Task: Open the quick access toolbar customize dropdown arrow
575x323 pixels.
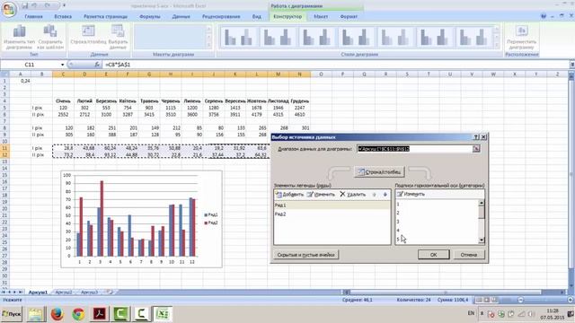Action: 64,5
